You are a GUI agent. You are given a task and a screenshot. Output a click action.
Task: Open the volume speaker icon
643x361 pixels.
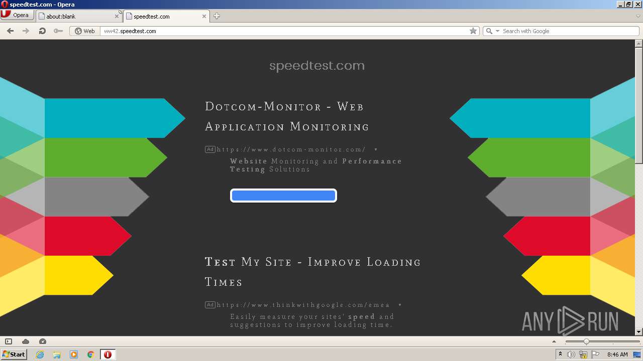(571, 354)
